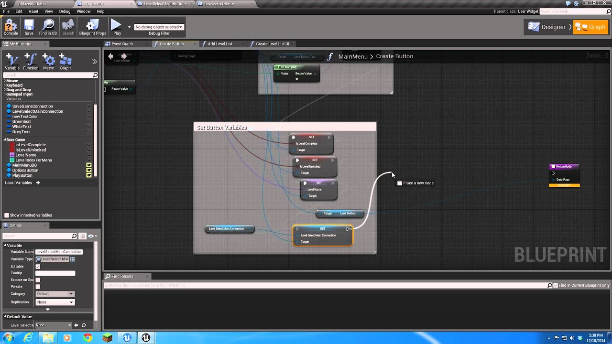Toggle the Editable checkbox
The width and height of the screenshot is (612, 344).
coord(38,267)
